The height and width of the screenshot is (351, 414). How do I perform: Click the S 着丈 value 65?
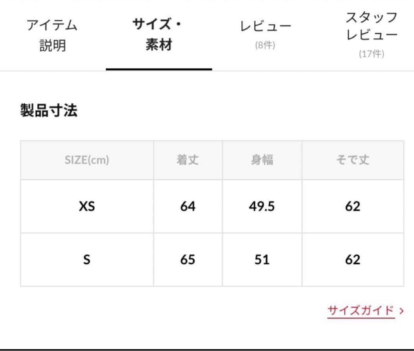pos(188,260)
